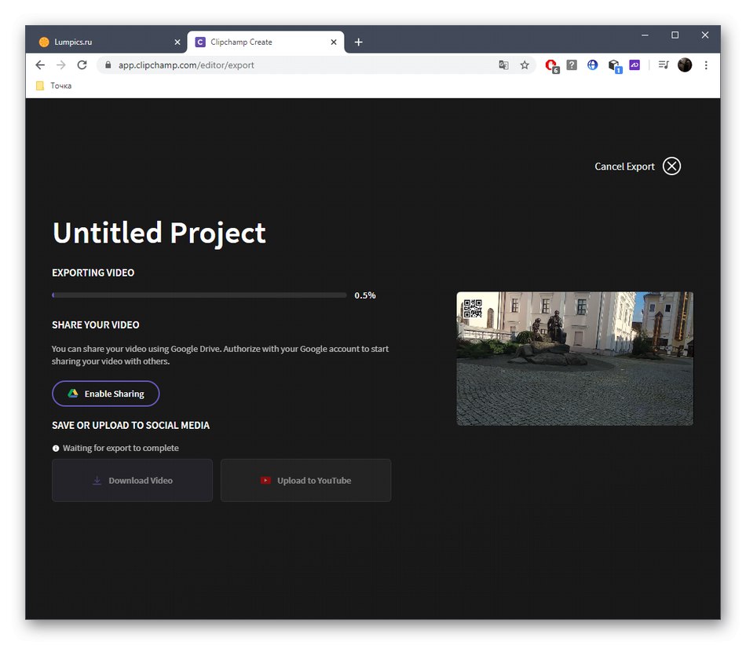Screen dimensions: 746x645
Task: Click the Cancel Export circled X icon
Action: click(671, 166)
